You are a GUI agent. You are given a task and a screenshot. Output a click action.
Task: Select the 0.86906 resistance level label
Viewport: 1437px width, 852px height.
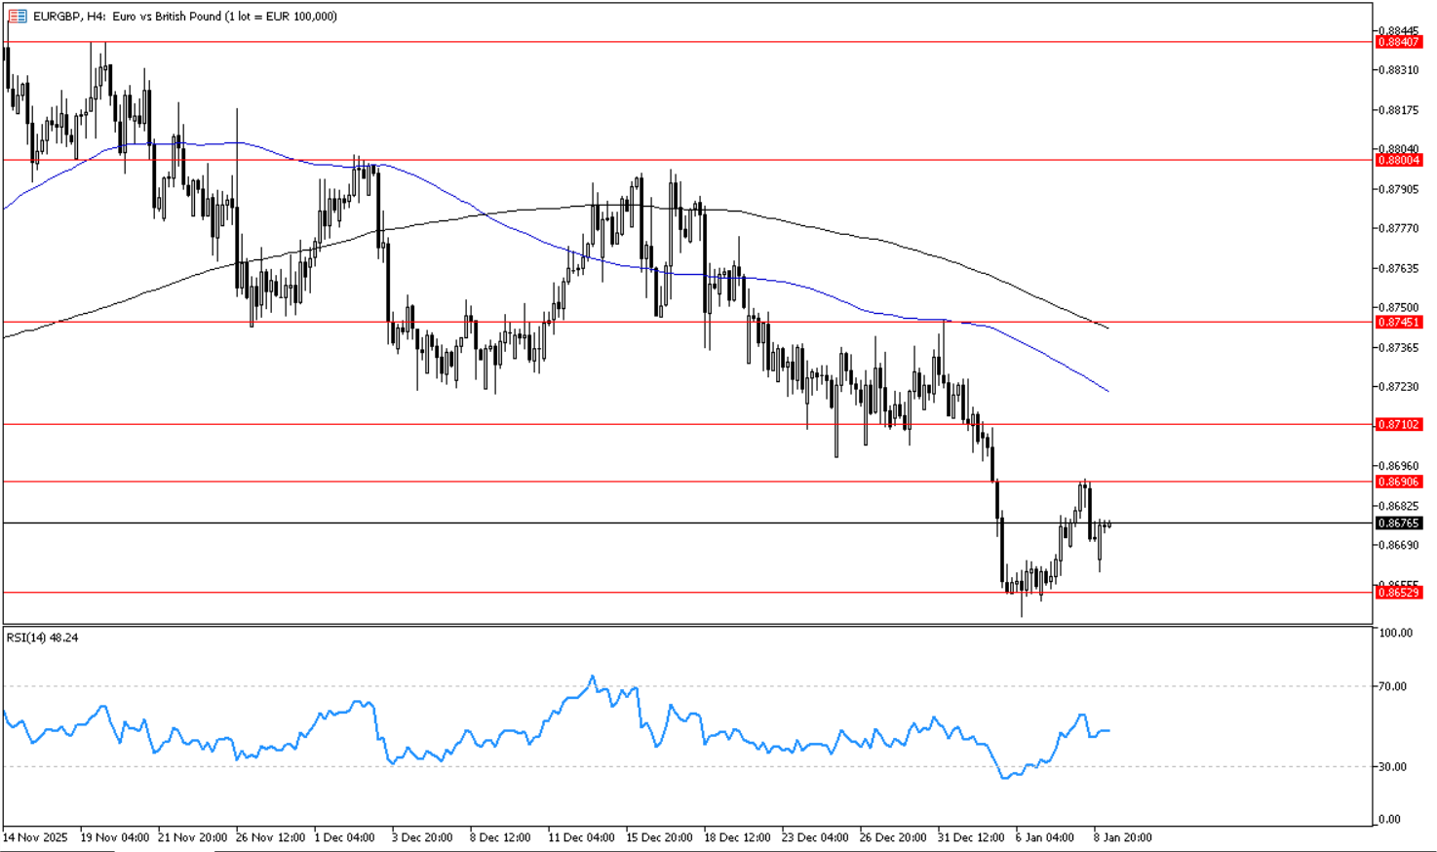point(1398,482)
